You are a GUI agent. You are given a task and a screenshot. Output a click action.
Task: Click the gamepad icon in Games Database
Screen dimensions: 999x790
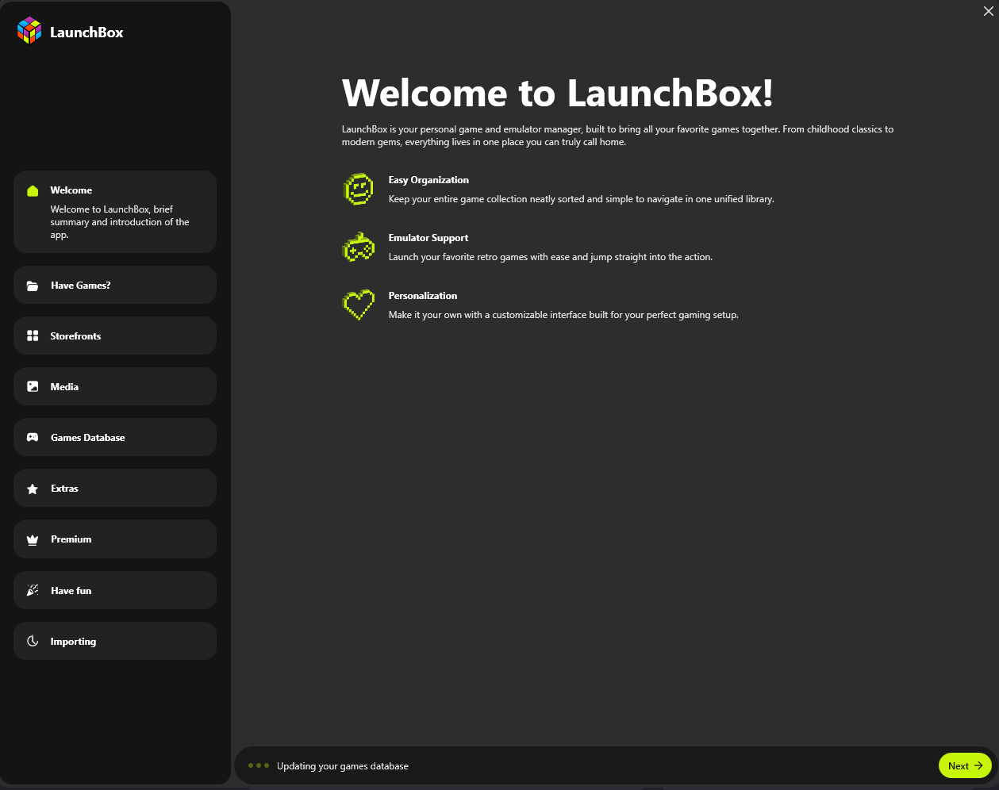click(x=33, y=438)
